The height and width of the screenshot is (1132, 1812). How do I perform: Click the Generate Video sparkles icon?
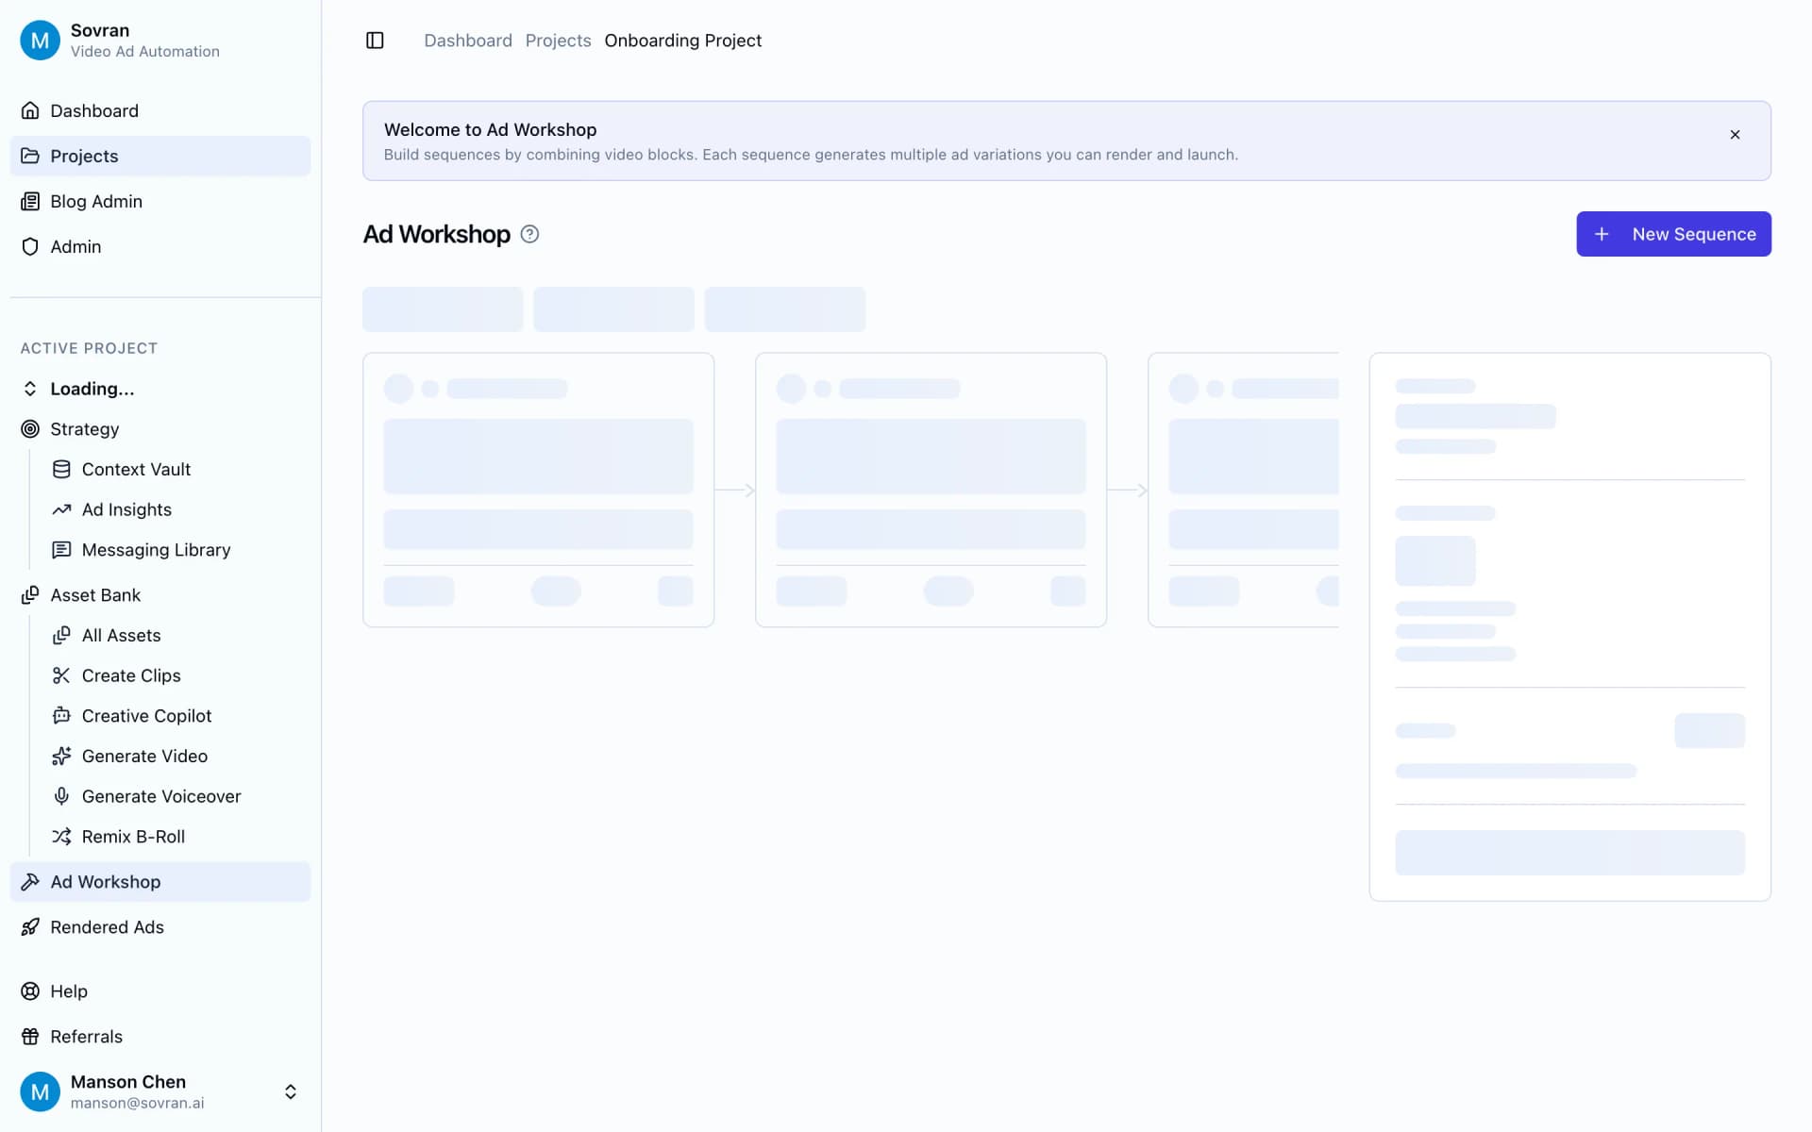61,756
